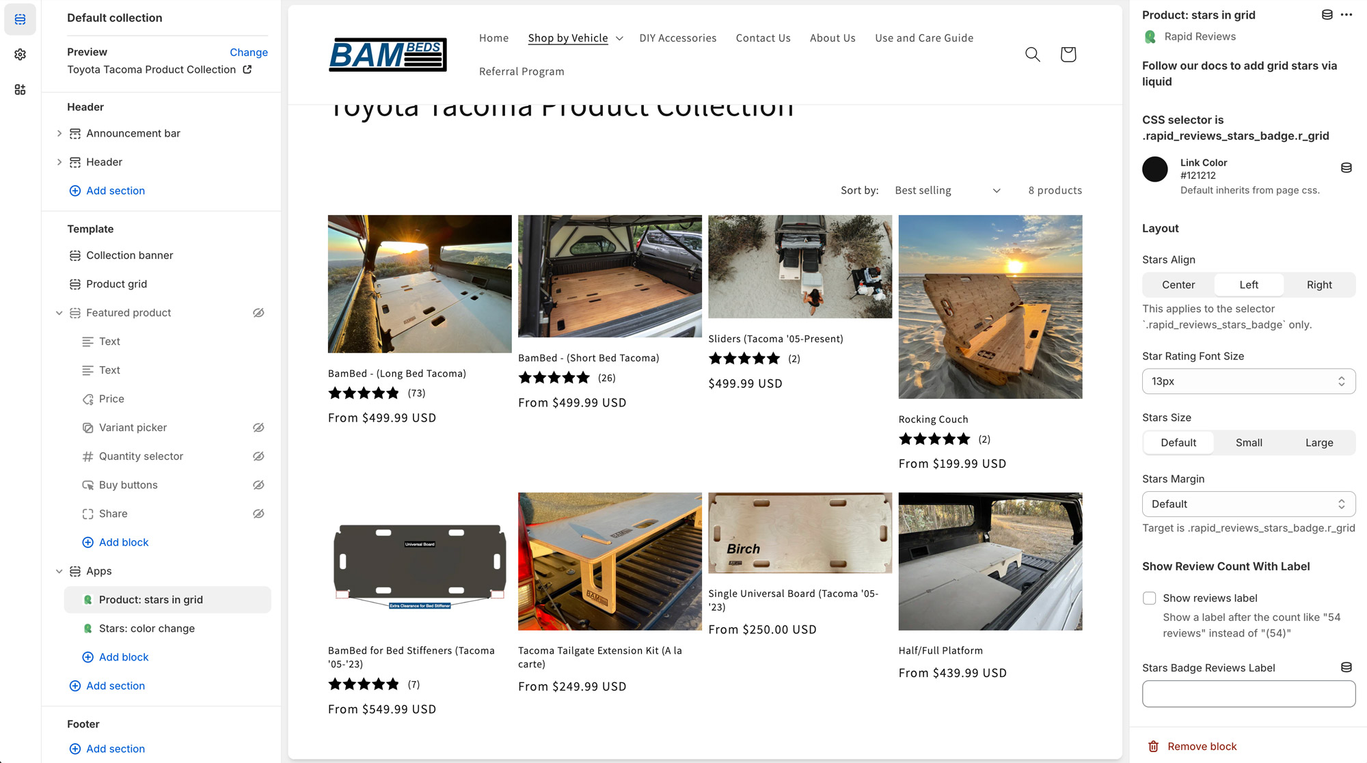Expand the Header section in sidebar

click(59, 161)
